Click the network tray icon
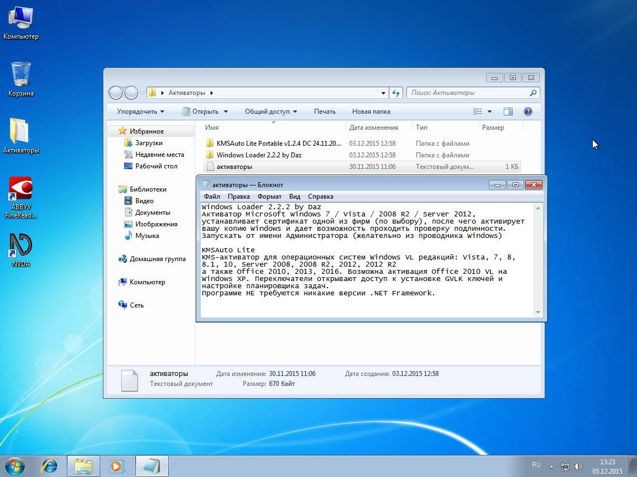This screenshot has width=637, height=477. click(x=565, y=467)
